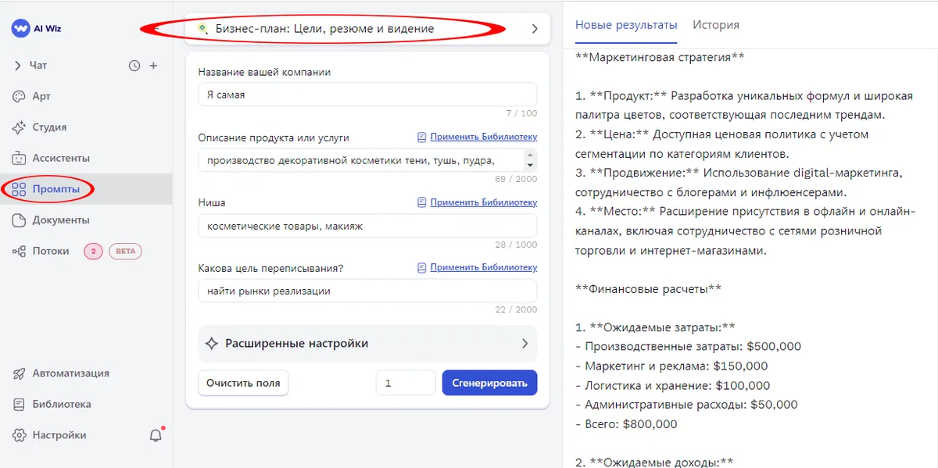Select the Новые результаты tab
The height and width of the screenshot is (468, 938).
coord(624,24)
